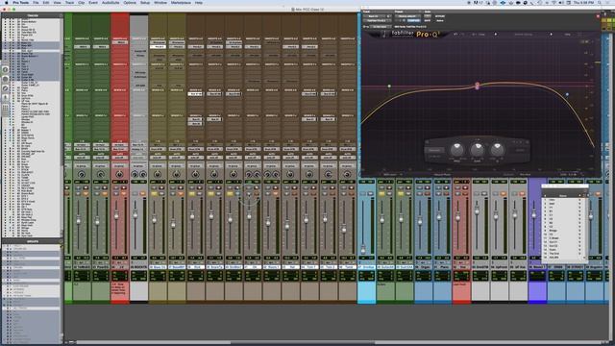This screenshot has height=346, width=615.
Task: Click Kick channel's first send slot
Action: pyautogui.click(x=195, y=94)
